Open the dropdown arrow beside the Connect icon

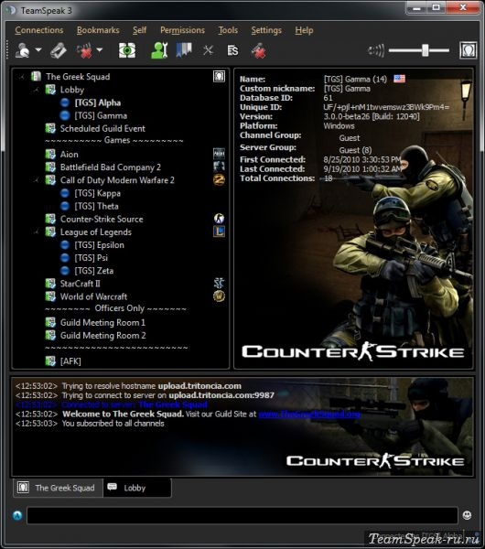38,50
